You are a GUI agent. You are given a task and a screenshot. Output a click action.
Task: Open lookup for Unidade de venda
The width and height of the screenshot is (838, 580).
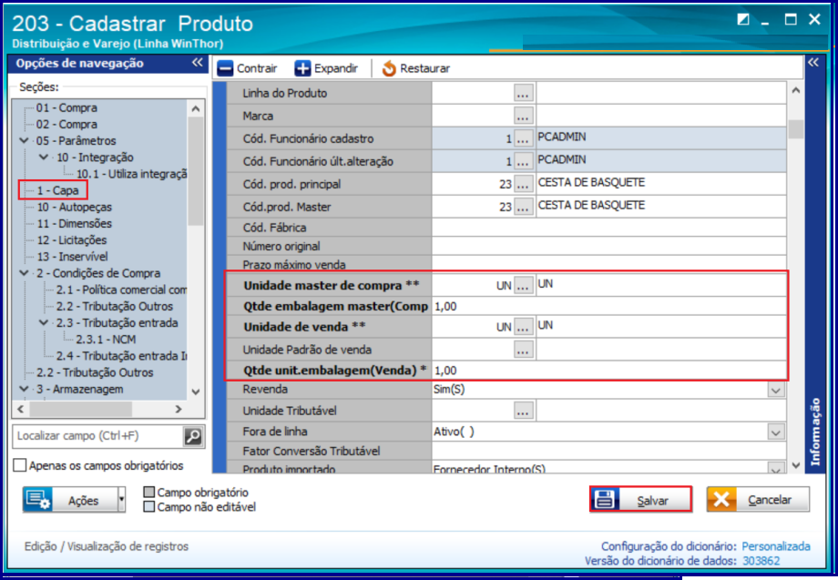tap(523, 327)
